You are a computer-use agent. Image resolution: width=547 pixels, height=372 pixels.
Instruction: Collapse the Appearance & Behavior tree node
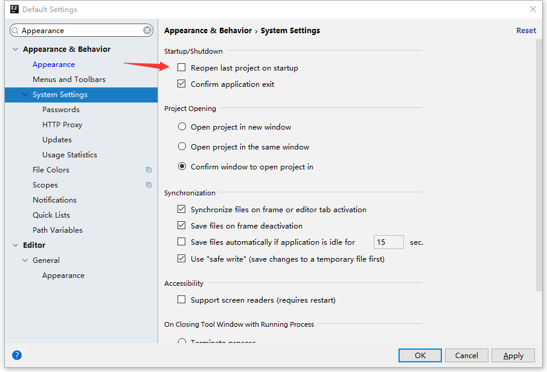pos(16,49)
